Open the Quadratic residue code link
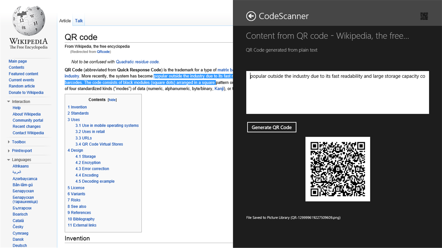Viewport: 442px width, 248px height. pos(137,62)
